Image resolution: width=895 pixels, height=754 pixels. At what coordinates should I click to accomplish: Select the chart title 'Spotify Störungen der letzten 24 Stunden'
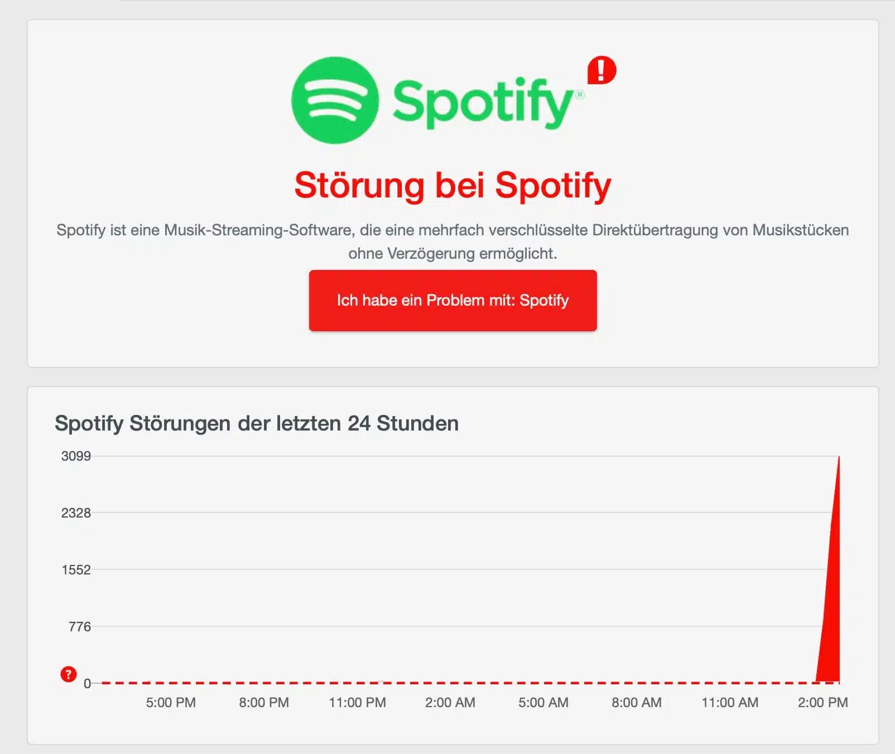point(257,423)
